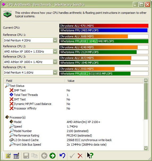This screenshot has height=161, width=152.
Task: Click the grey back arrow button
Action: [44, 156]
